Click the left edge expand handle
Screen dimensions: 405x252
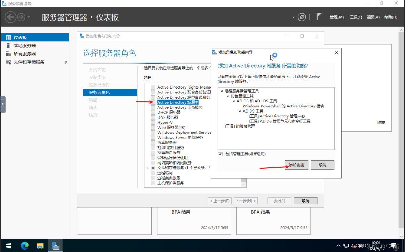click(2, 104)
